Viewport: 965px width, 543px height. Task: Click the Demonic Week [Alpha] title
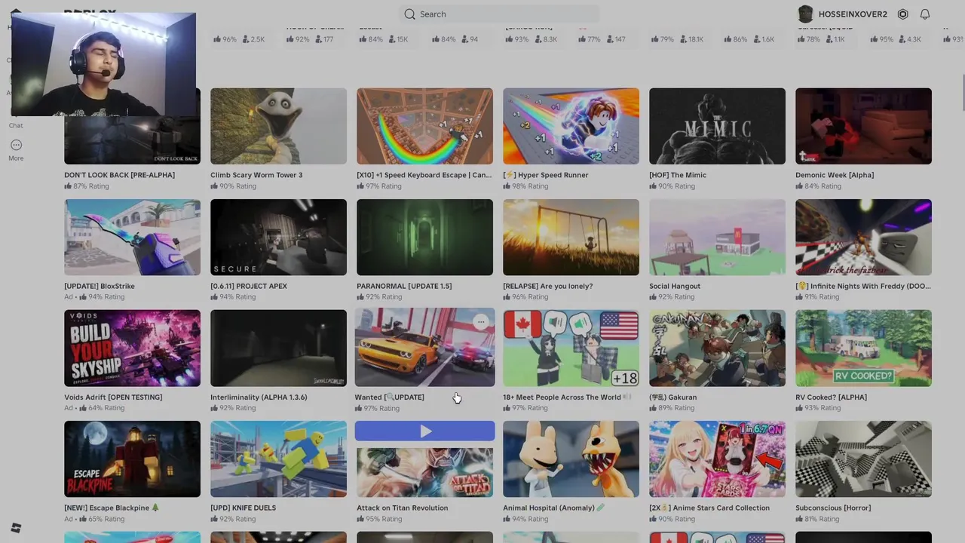[x=835, y=175]
